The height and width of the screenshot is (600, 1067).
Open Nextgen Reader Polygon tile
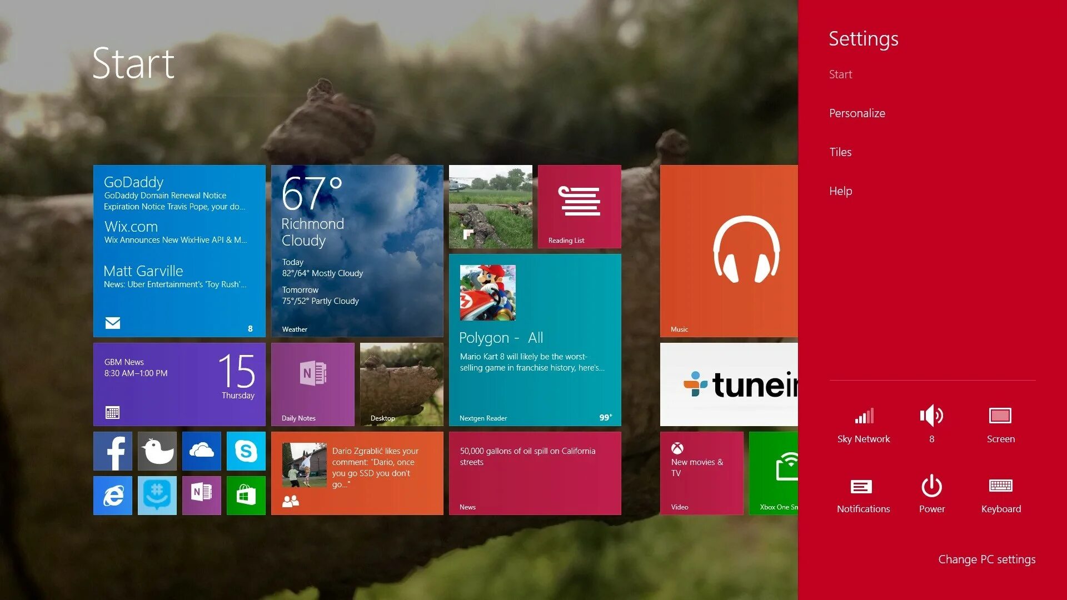tap(535, 339)
